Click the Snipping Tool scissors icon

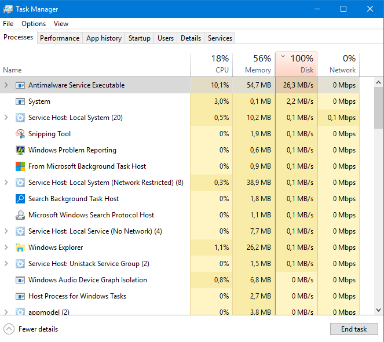coord(20,134)
